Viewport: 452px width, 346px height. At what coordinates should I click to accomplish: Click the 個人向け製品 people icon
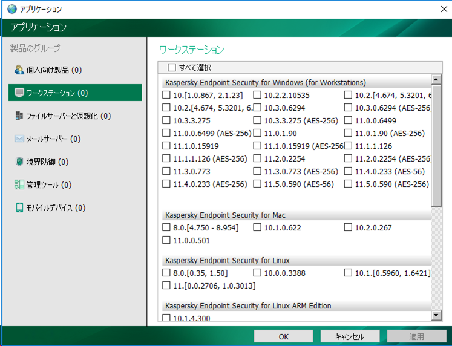(x=19, y=70)
